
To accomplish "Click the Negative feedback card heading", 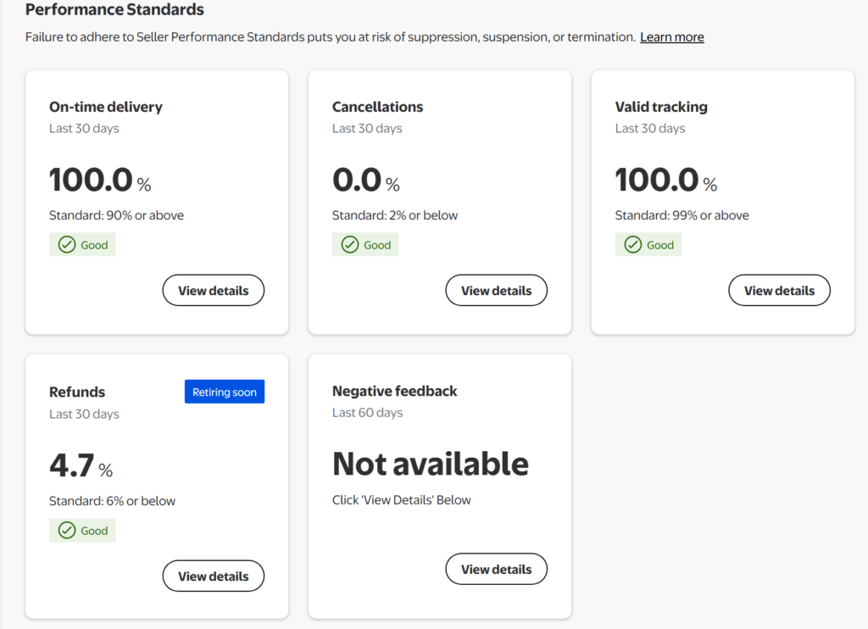I will pos(394,391).
